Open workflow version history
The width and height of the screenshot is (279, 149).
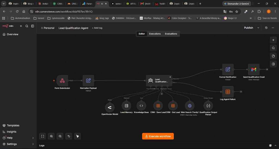click(x=266, y=28)
